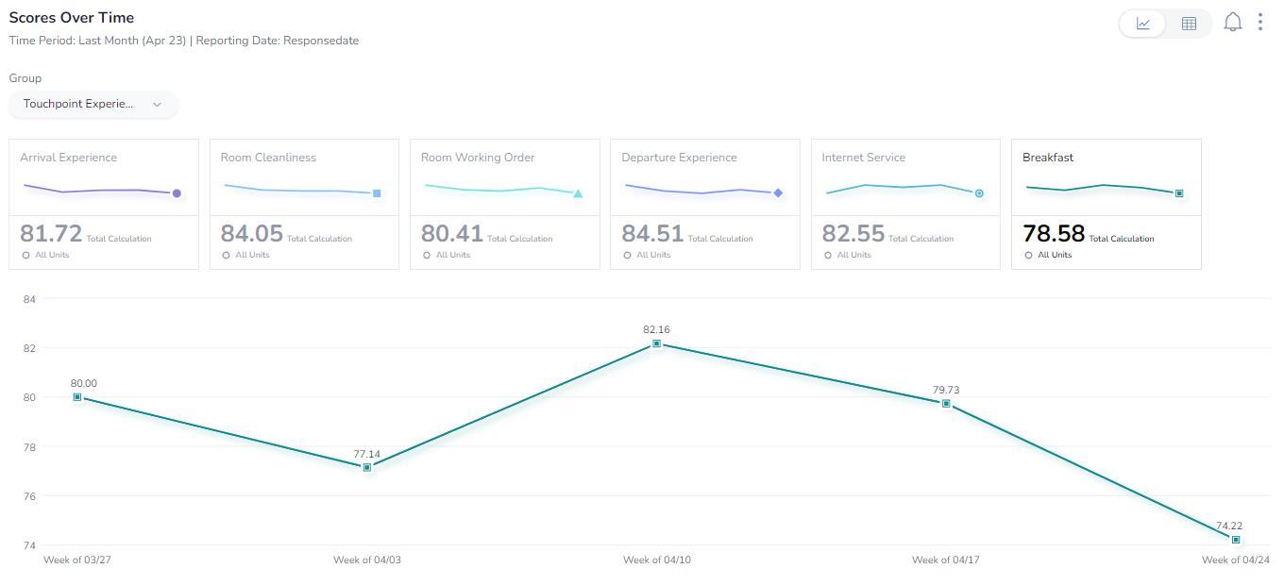Viewport: 1284px width, 585px height.
Task: Switch to line chart view
Action: [1143, 24]
